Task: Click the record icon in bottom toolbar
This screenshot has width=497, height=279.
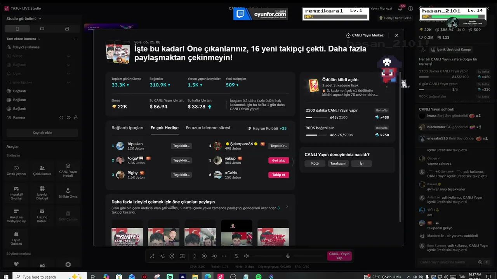Action: 204,256
